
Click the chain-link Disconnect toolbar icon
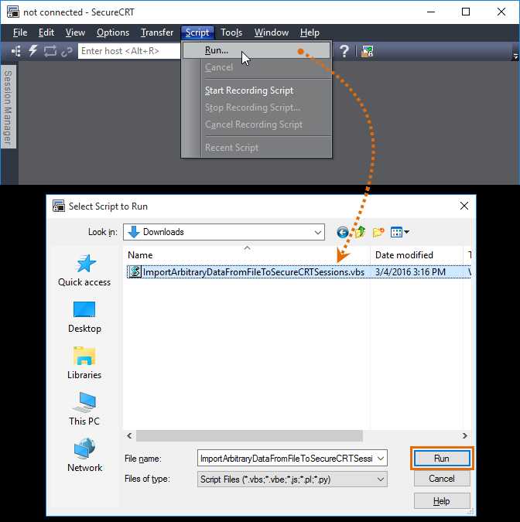coord(67,52)
